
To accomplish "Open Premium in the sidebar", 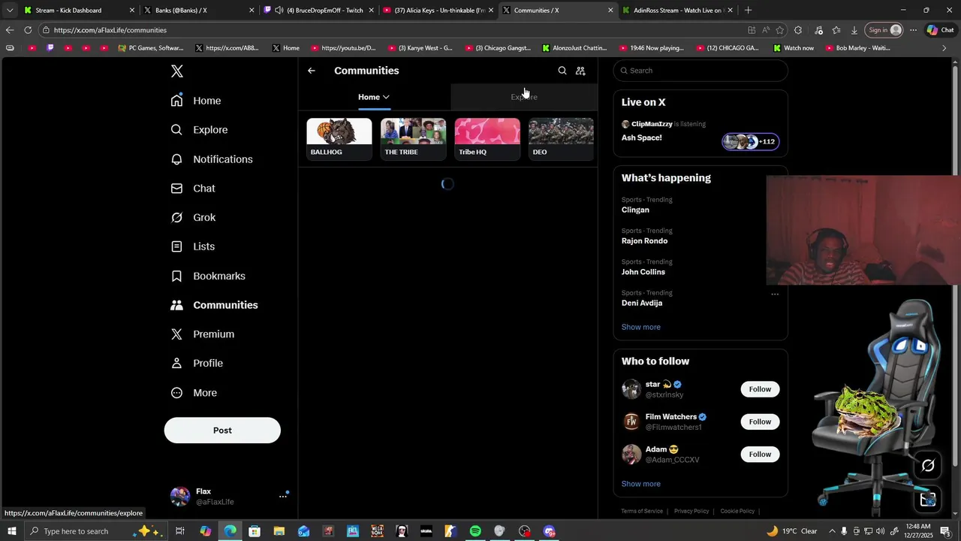I will coord(203,334).
